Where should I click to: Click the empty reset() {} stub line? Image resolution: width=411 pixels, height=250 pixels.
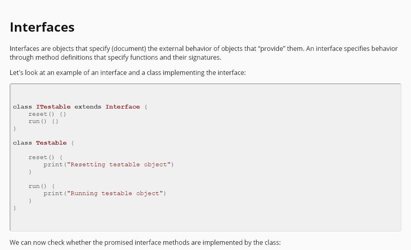[47, 114]
